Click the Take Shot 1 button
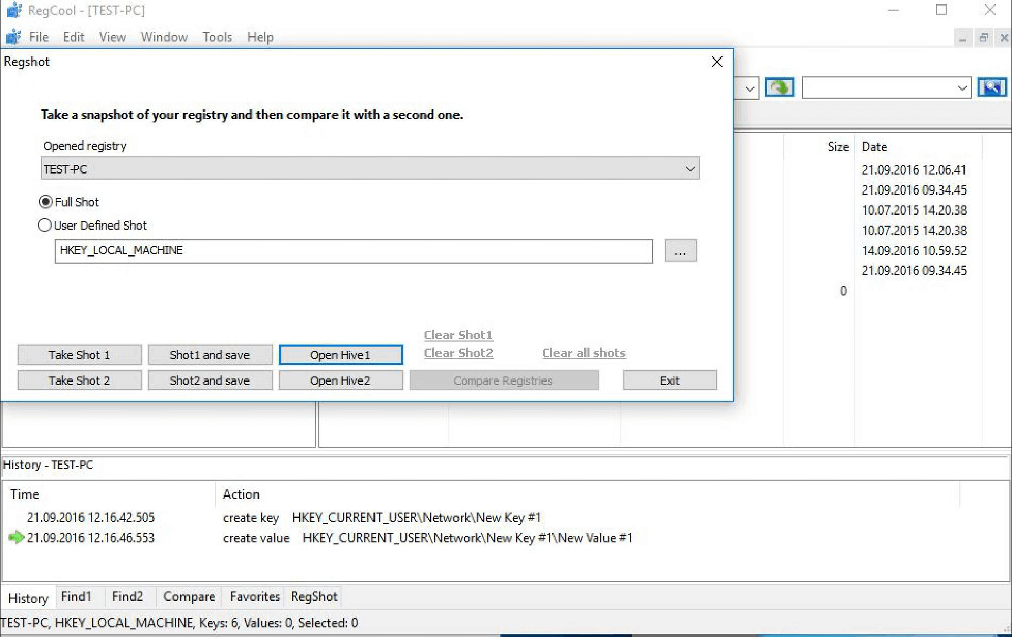Screen dimensions: 1012x637 [79, 355]
